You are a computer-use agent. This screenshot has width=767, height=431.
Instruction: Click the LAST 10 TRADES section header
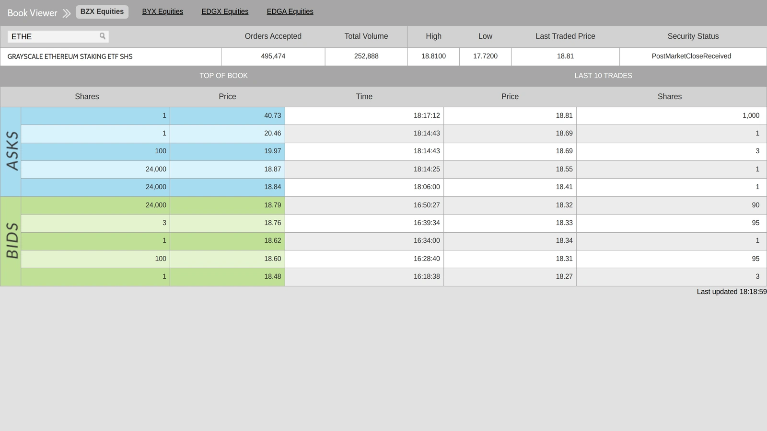click(x=603, y=76)
